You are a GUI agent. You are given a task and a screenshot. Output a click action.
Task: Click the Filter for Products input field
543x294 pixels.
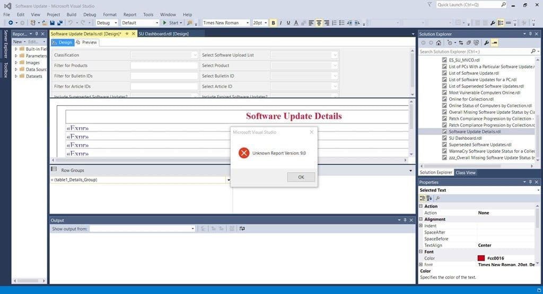click(x=164, y=65)
